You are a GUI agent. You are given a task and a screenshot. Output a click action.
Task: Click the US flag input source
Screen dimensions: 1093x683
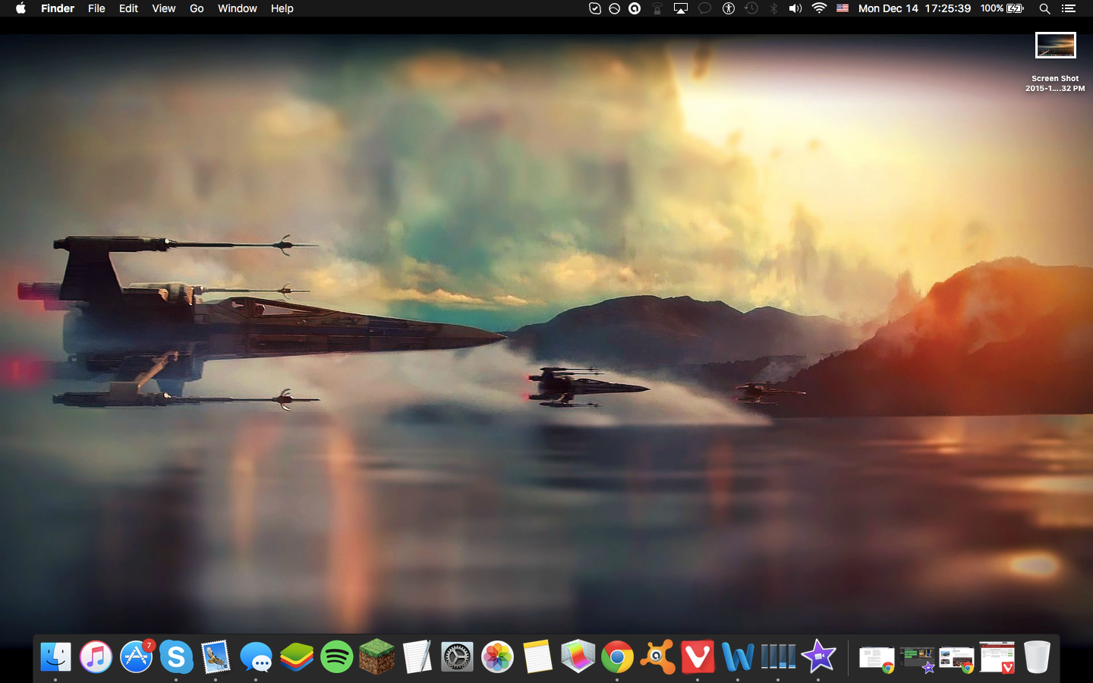tap(843, 8)
